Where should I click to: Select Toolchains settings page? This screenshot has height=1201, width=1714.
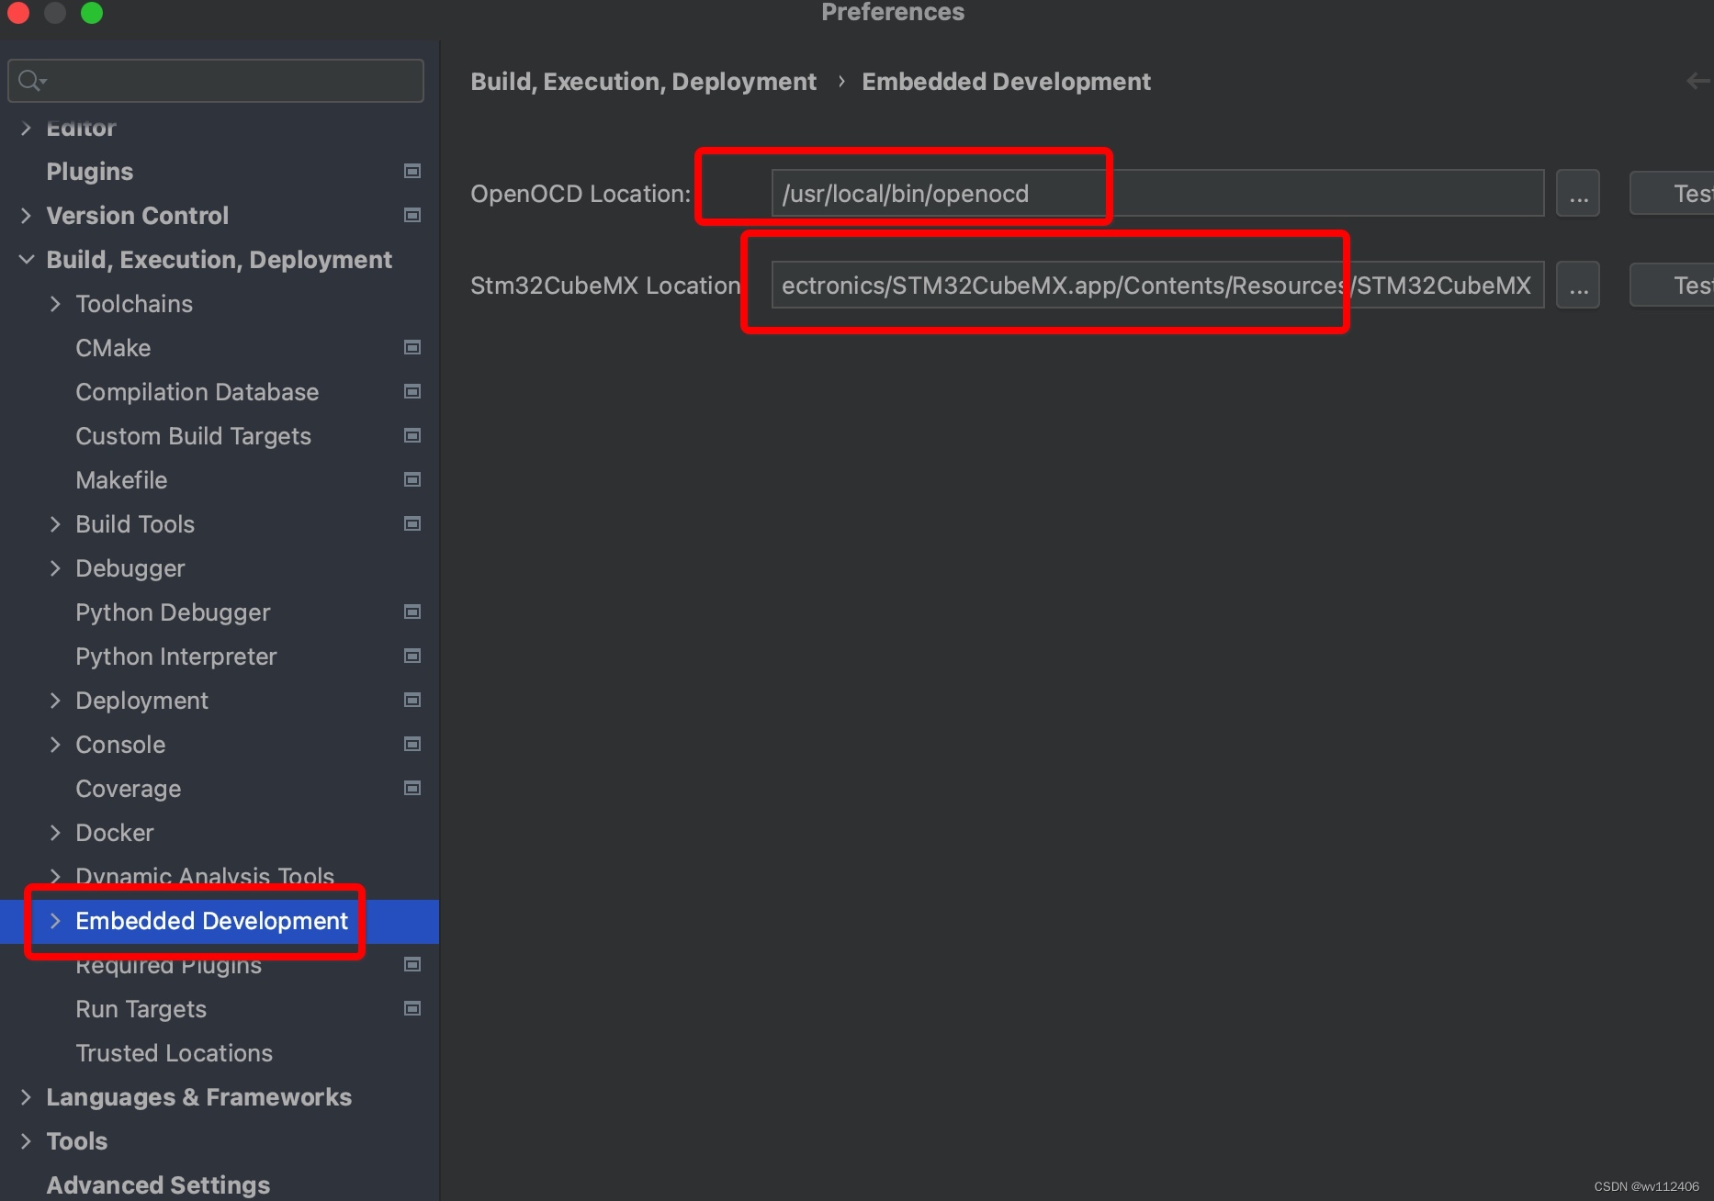[x=134, y=304]
